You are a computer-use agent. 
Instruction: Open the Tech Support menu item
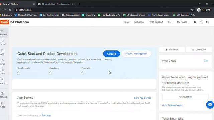156,22
